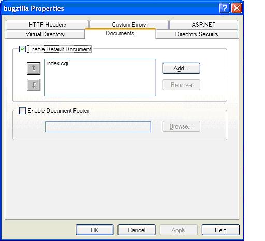Click the Cancel button
Screen dimensions: 265x241
pyautogui.click(x=137, y=230)
